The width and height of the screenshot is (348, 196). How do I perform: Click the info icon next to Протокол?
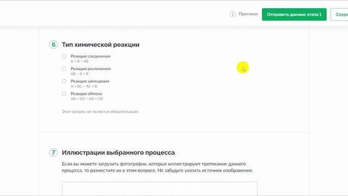coord(233,14)
